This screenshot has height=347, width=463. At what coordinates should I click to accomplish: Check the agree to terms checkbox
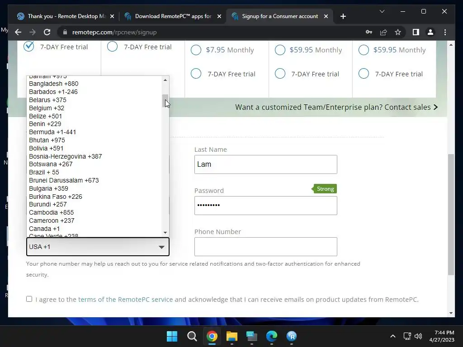(29, 299)
